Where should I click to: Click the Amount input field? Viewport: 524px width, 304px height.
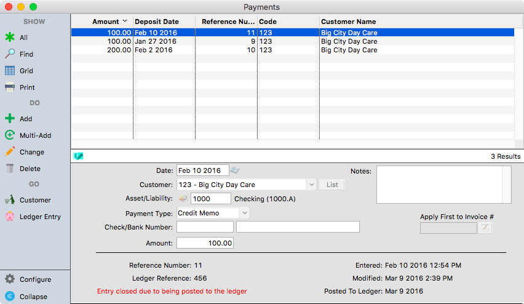point(205,243)
